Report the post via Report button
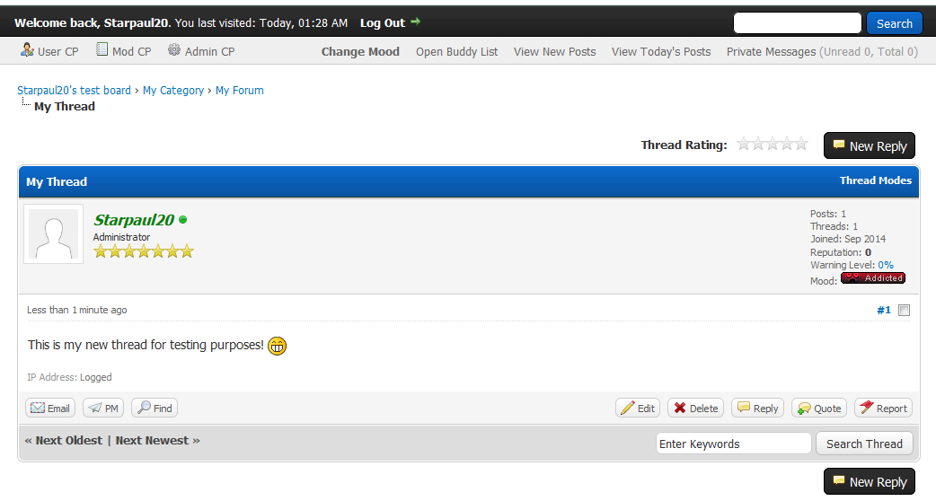Screen dimensions: 936x501 884,408
